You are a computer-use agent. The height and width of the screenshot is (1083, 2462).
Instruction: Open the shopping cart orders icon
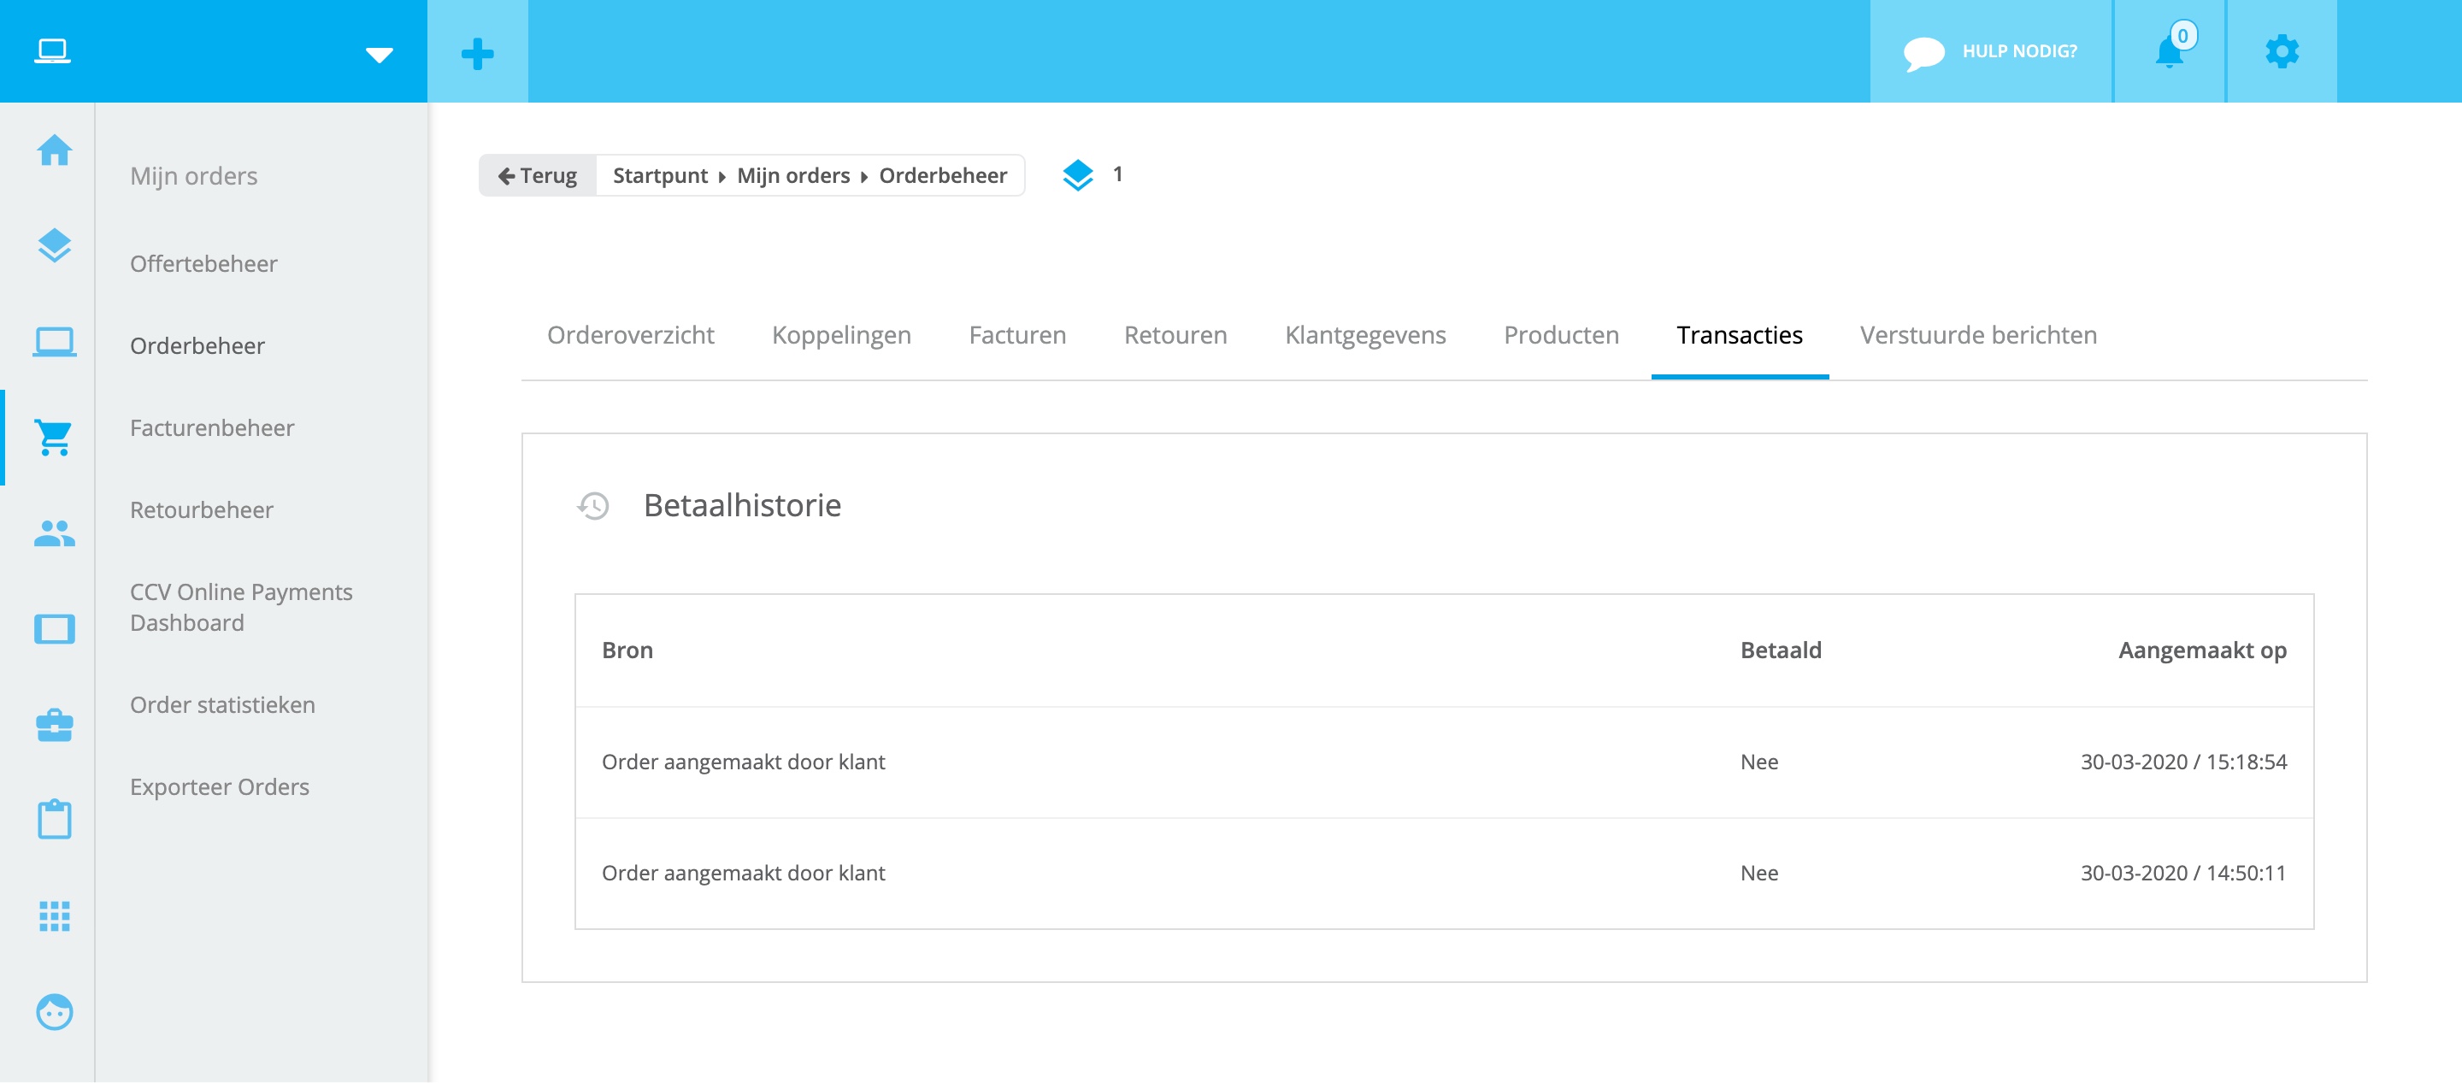pos(55,438)
